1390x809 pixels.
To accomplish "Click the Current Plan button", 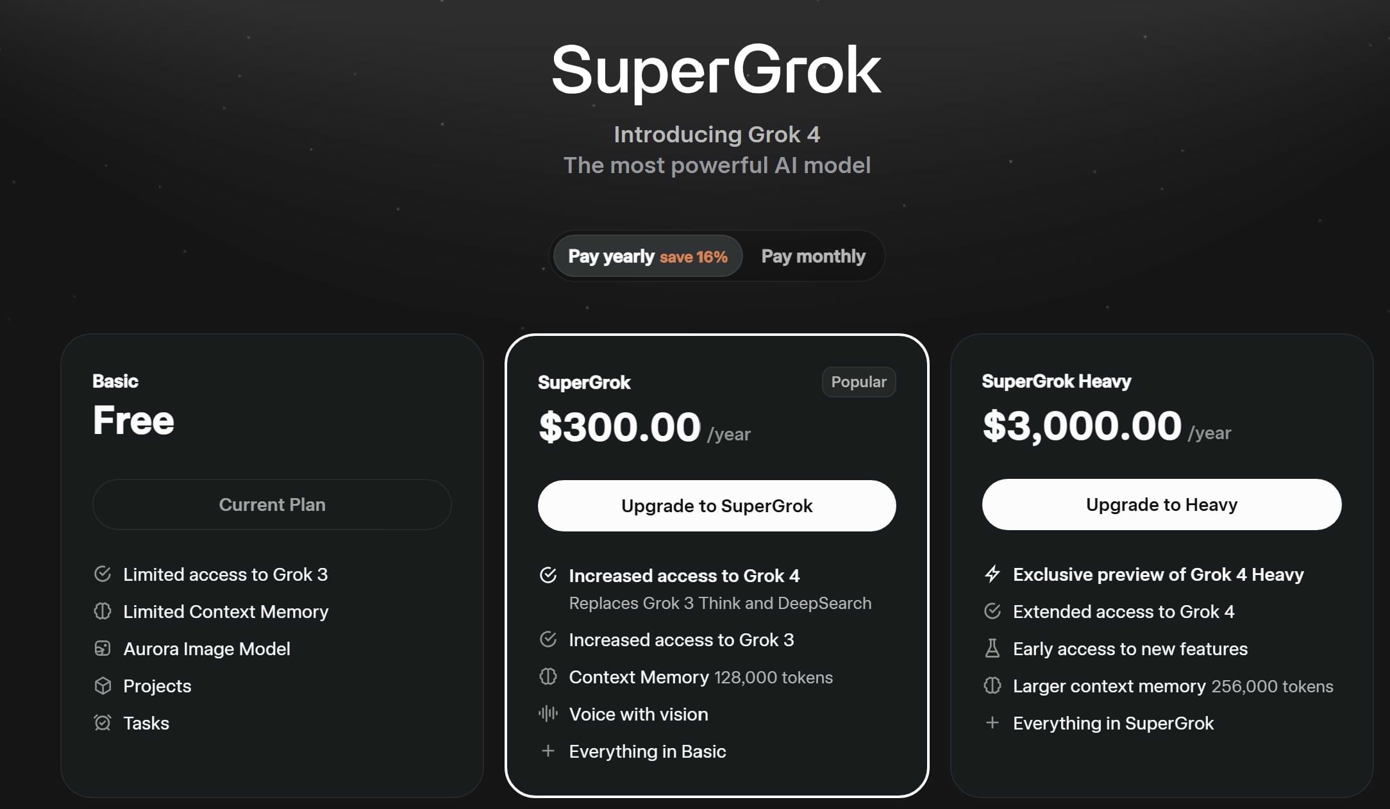I will click(272, 505).
